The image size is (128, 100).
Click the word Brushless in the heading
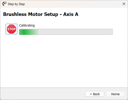coord(15,14)
